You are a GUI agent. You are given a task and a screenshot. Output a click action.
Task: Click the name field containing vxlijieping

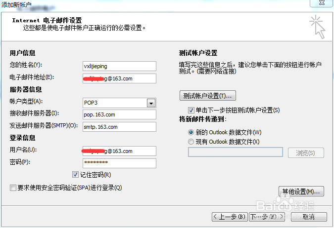(119, 66)
